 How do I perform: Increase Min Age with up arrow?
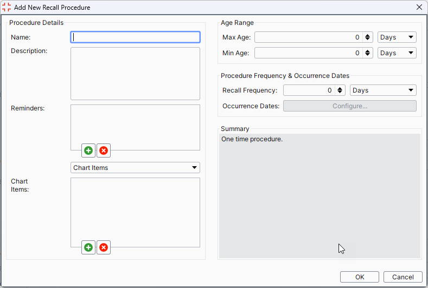point(367,51)
